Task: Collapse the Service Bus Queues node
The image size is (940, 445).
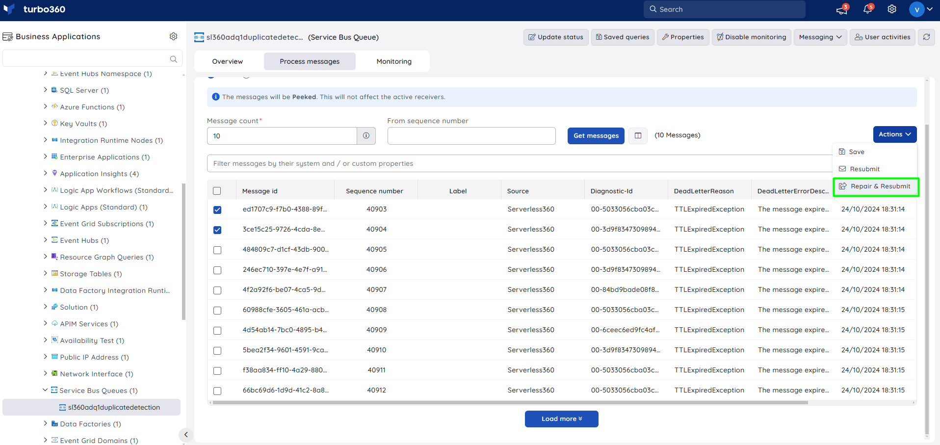Action: click(x=45, y=390)
